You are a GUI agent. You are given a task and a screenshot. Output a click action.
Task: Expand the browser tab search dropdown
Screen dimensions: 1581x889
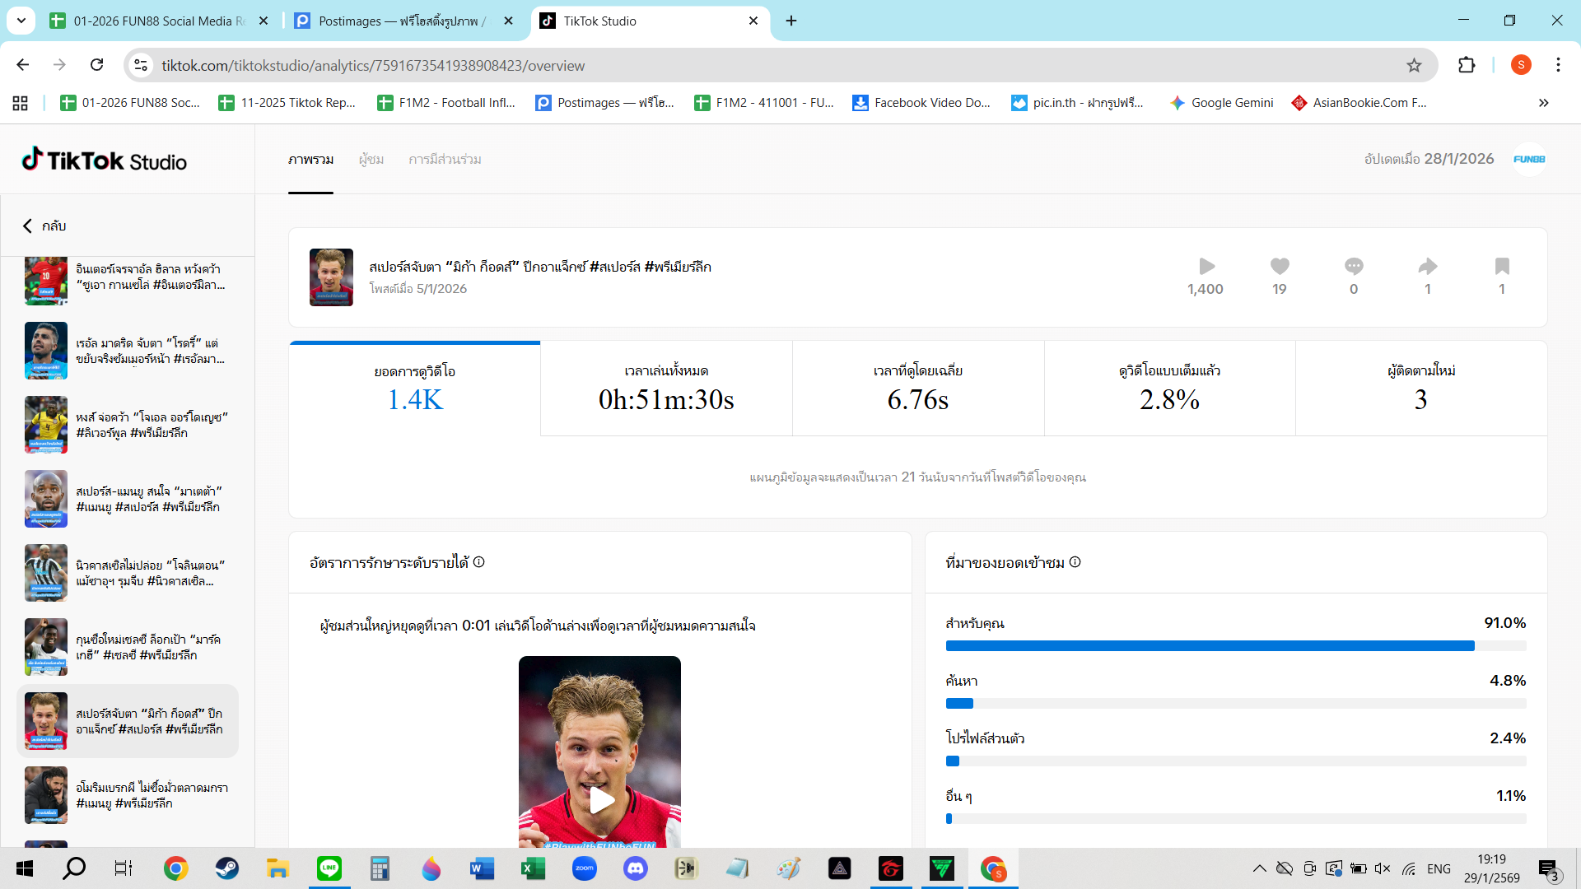pyautogui.click(x=21, y=21)
